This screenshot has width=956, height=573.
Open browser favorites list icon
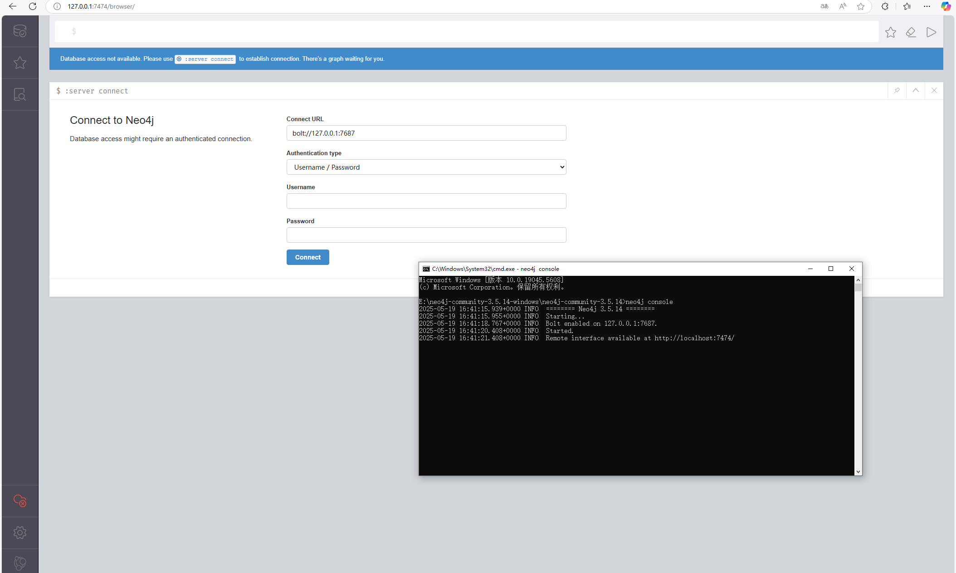[x=907, y=6]
